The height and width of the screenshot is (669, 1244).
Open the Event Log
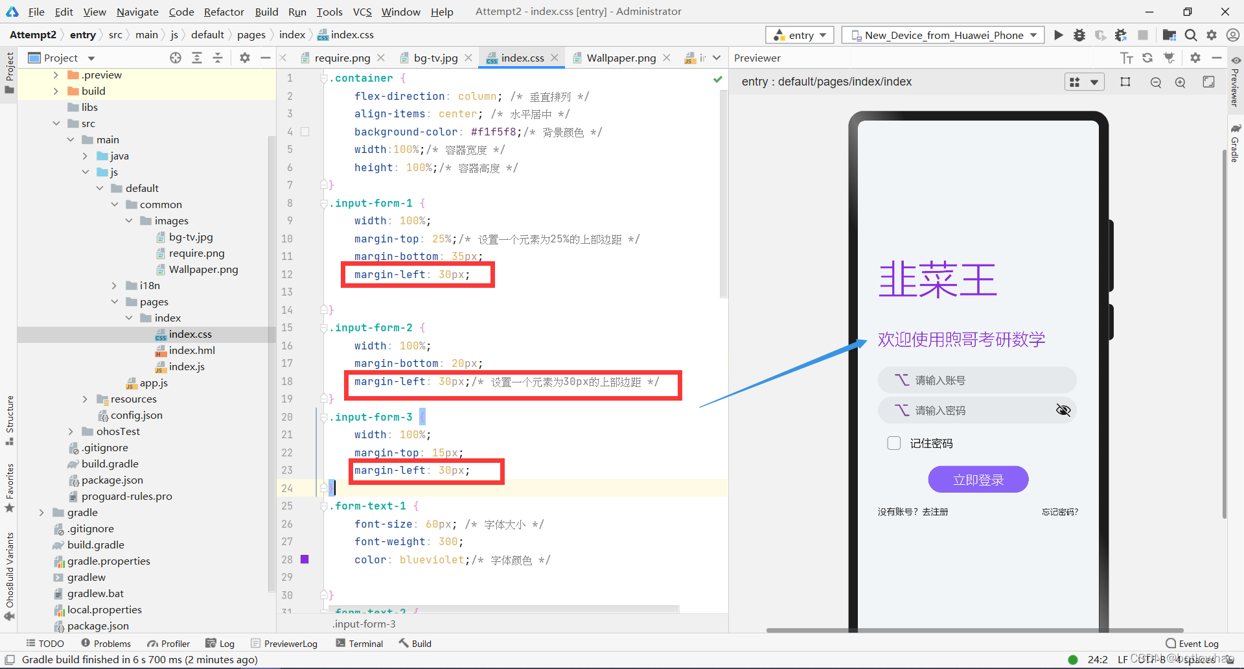(1192, 643)
